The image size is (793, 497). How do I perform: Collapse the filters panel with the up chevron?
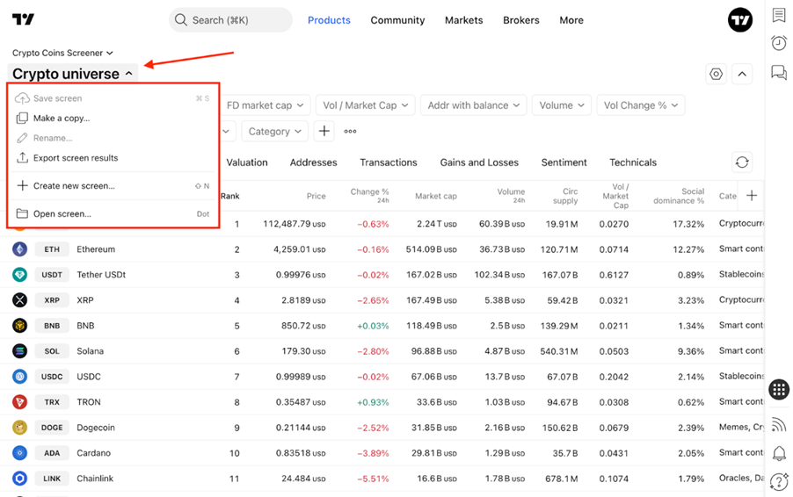[742, 75]
